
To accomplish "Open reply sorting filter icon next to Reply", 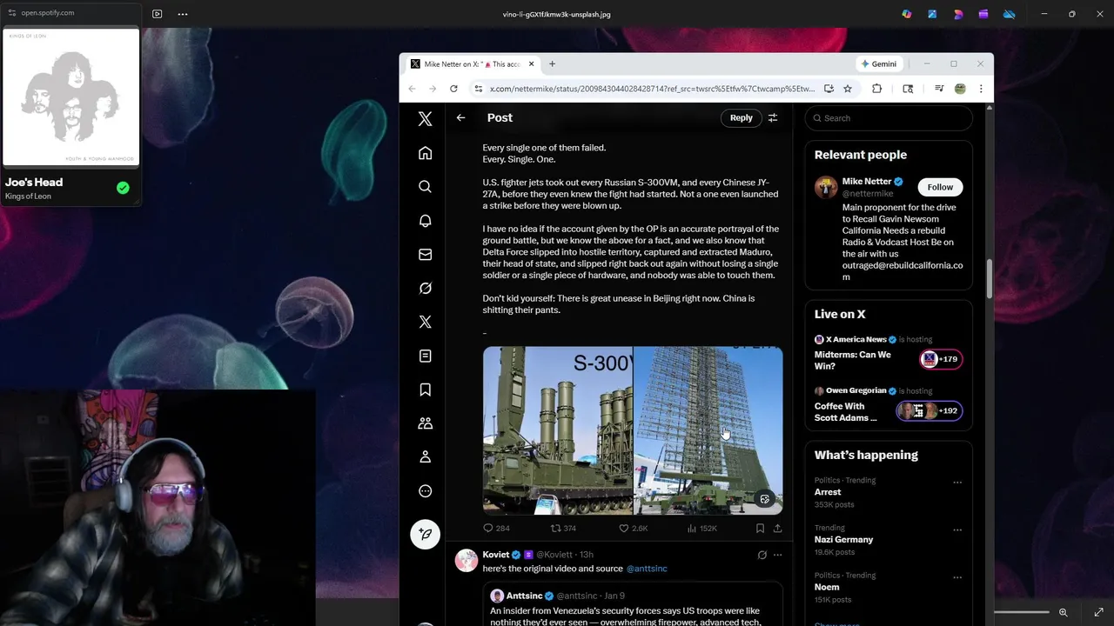I will [x=772, y=117].
